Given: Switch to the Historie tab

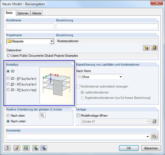Looking at the screenshot, I should pos(37,13).
